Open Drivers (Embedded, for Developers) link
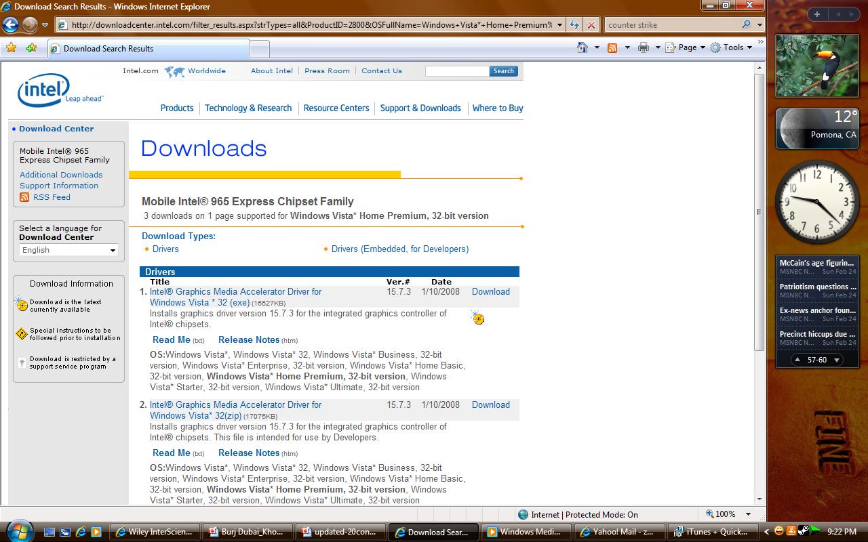Screen dimensions: 868x542 400,249
